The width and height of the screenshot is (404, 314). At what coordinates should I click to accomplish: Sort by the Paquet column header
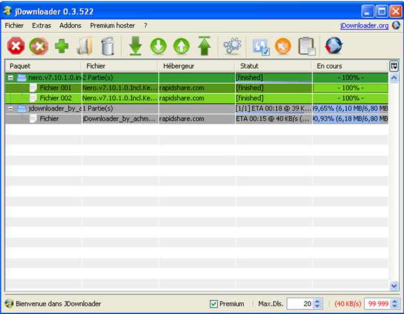click(x=43, y=66)
